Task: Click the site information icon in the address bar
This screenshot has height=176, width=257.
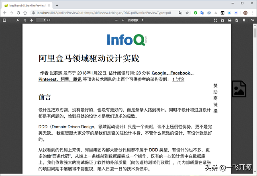Action: click(33, 13)
